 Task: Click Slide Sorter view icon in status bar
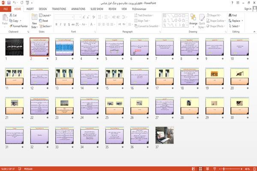[200, 169]
